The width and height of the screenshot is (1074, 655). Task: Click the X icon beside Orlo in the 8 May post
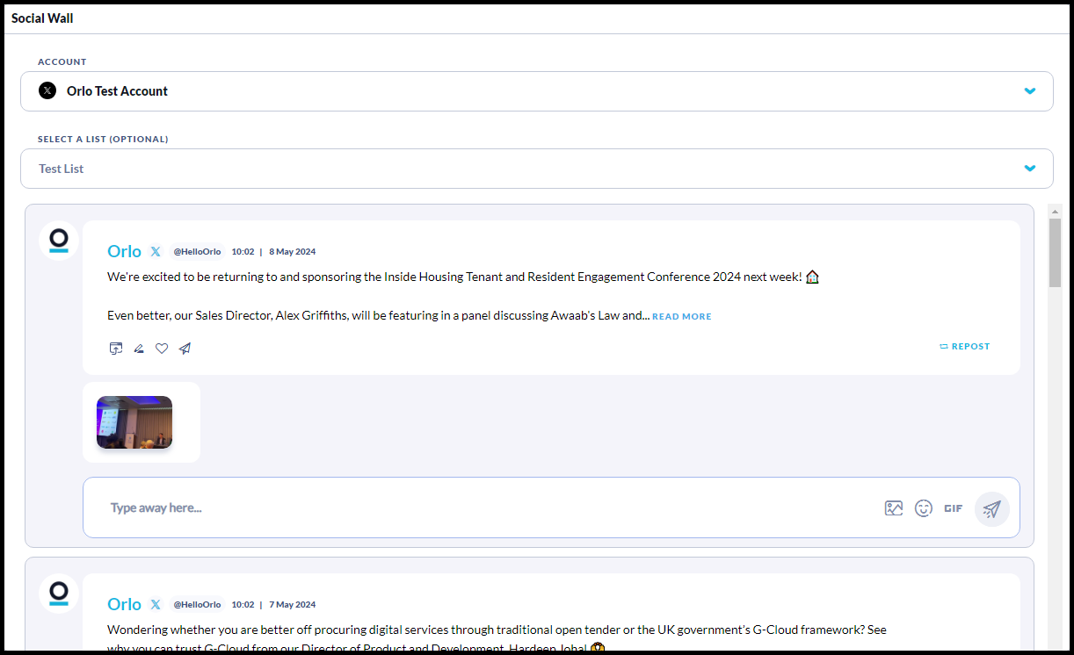pos(156,251)
